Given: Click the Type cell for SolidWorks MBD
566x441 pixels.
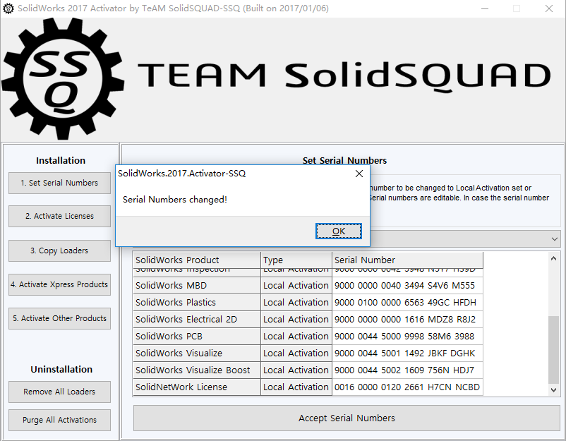Looking at the screenshot, I should (296, 286).
